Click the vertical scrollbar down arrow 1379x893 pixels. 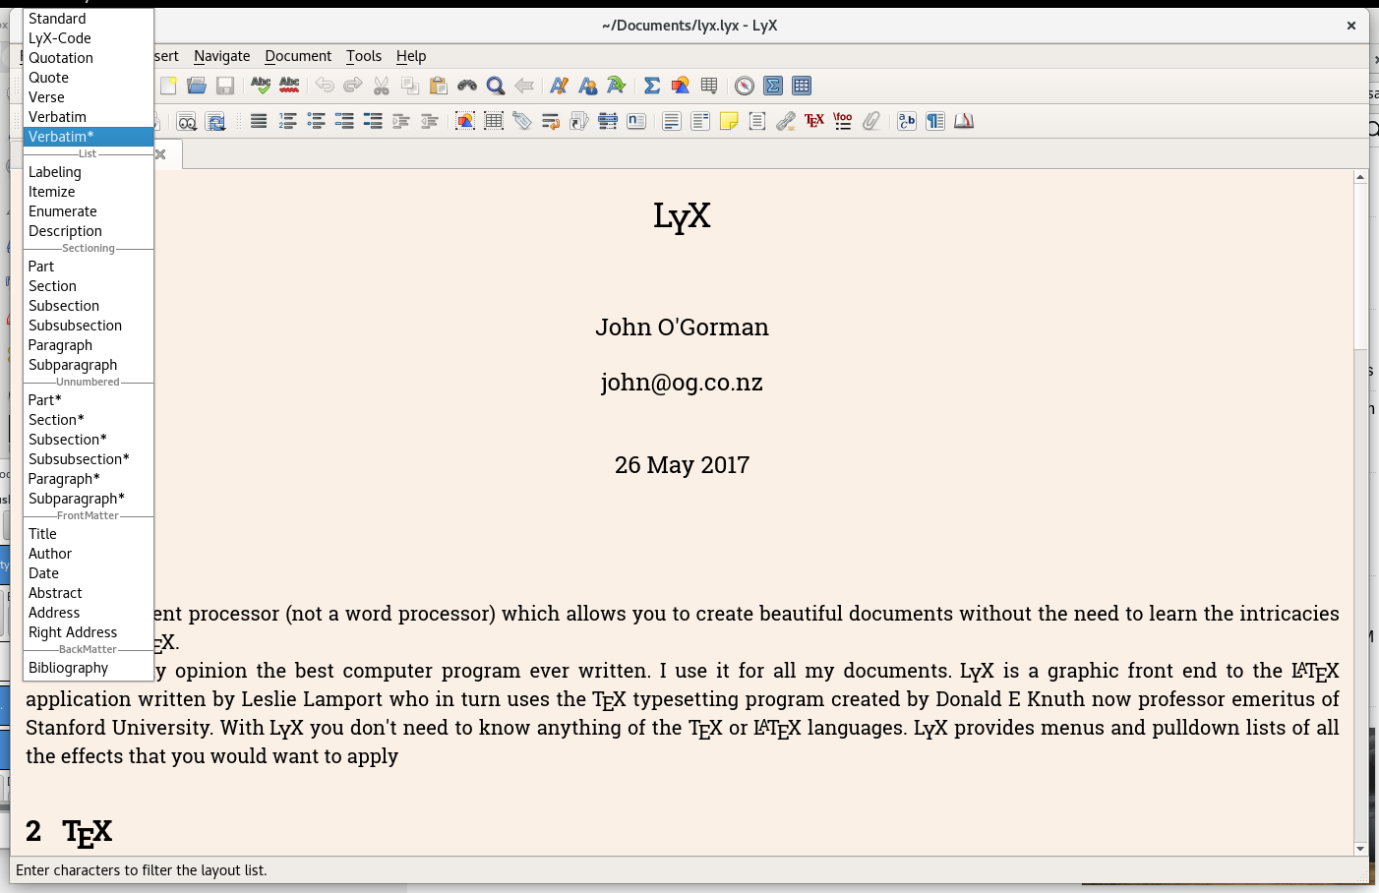(x=1360, y=849)
